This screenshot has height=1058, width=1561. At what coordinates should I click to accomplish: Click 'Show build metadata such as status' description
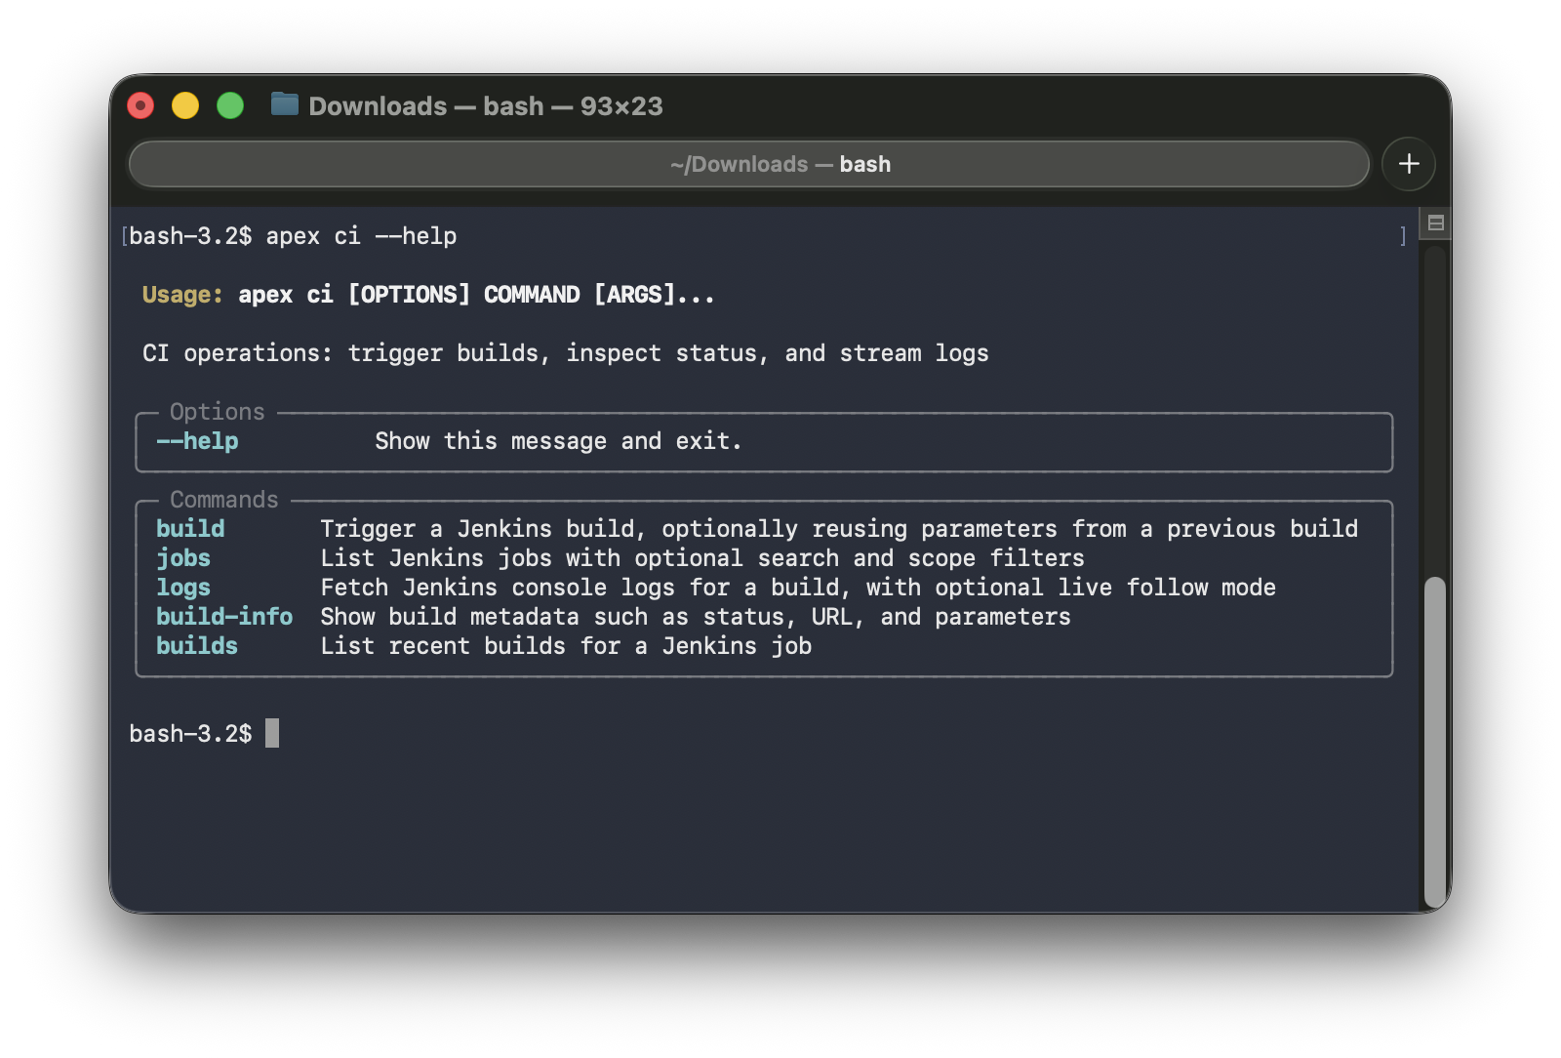pos(696,616)
